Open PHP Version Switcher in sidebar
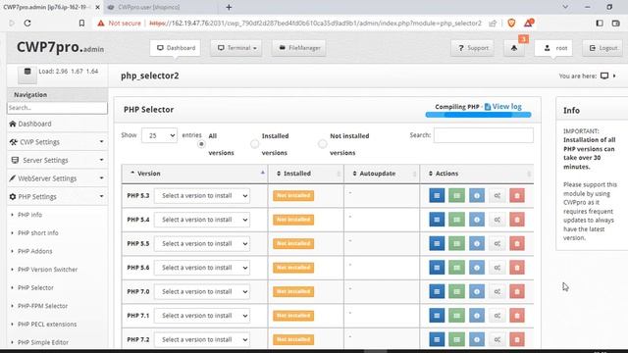 tap(48, 270)
